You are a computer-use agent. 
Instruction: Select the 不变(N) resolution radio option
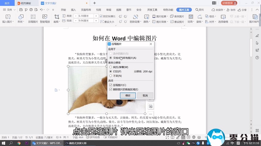pyautogui.click(x=111, y=76)
